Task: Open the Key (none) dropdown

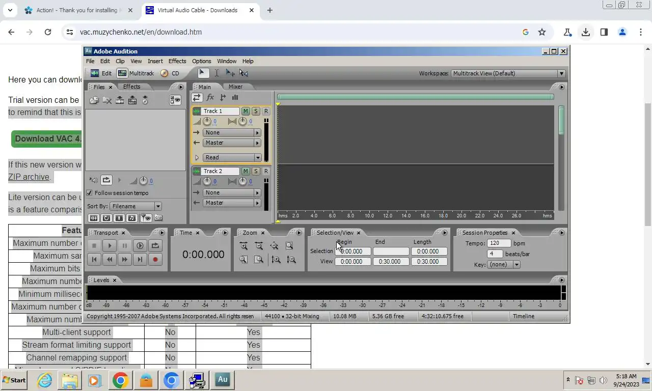Action: click(503, 265)
